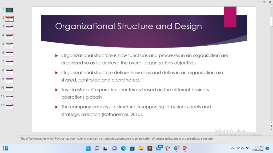Open the clock showing 2:07 PM

(x=258, y=148)
